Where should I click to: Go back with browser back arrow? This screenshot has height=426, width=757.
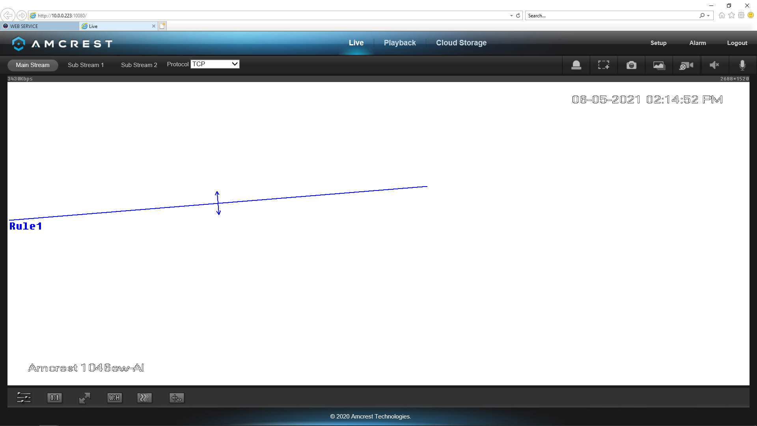(8, 15)
